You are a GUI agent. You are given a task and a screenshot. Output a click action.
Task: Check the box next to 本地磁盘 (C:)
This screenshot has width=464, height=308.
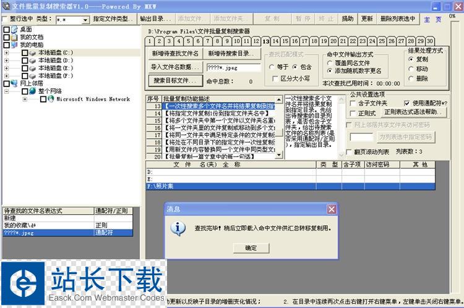pyautogui.click(x=25, y=53)
